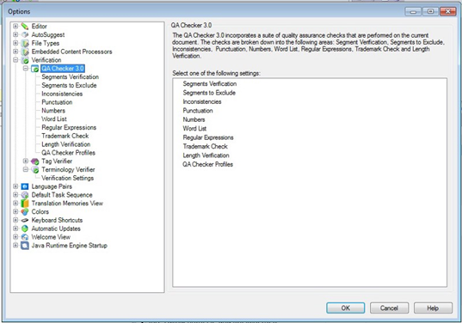Expand the Embedded Content Processors node

click(x=15, y=52)
